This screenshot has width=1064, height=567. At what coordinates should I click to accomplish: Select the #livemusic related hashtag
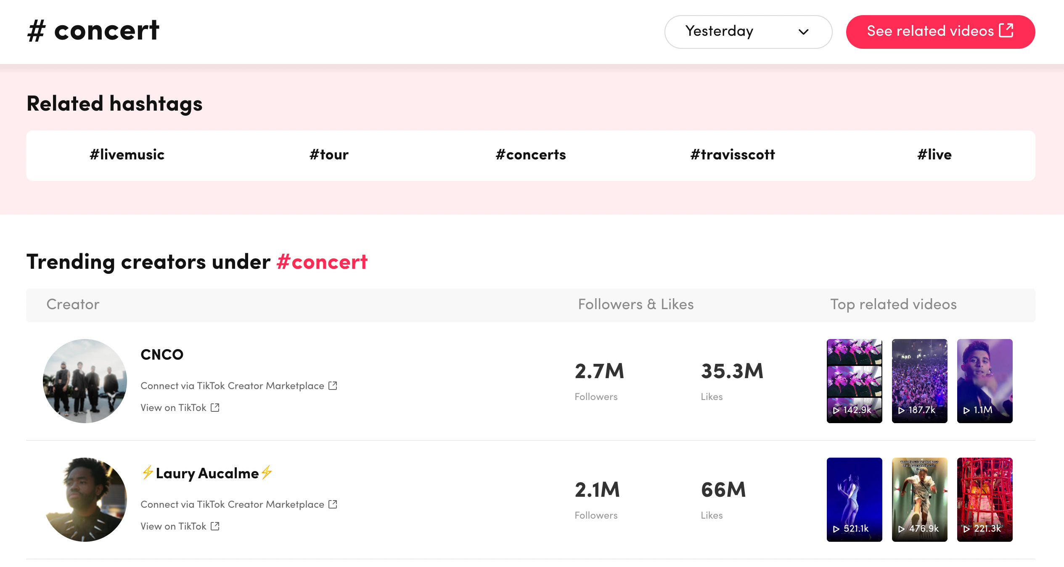click(x=127, y=155)
